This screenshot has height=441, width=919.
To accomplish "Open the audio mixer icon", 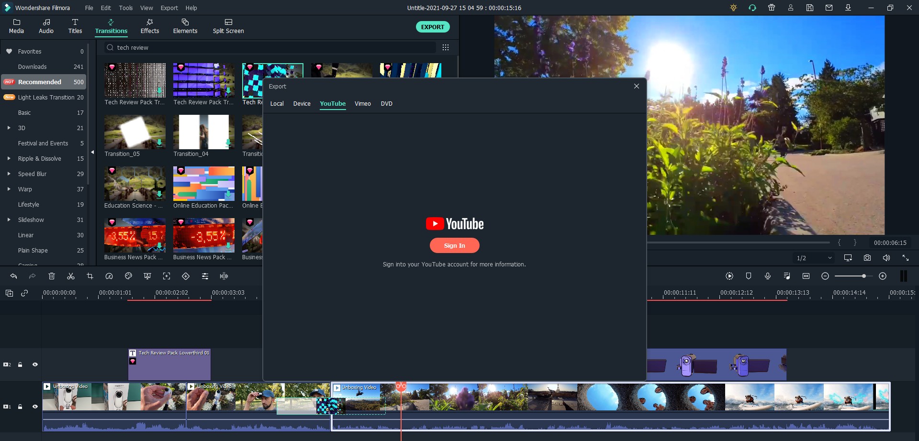I will pyautogui.click(x=787, y=276).
